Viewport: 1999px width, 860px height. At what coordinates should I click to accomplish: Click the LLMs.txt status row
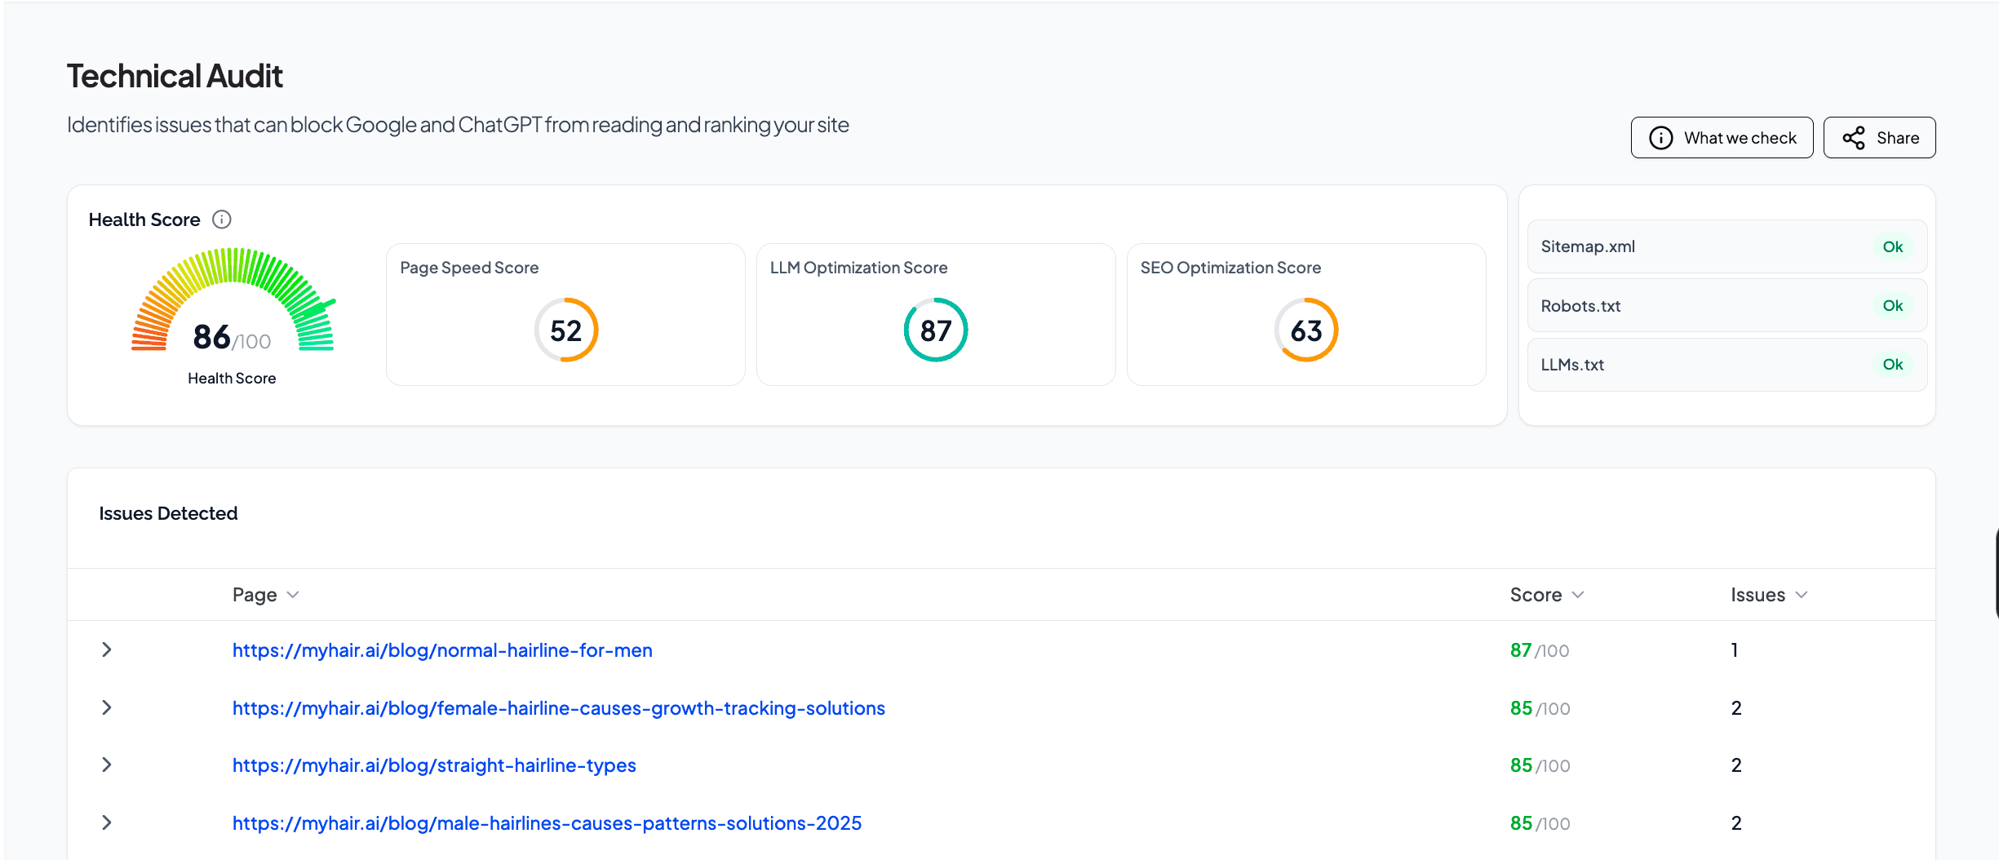tap(1727, 365)
